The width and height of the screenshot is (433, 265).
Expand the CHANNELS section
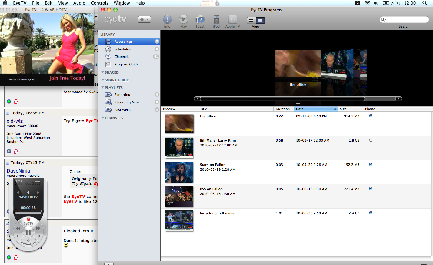(102, 118)
